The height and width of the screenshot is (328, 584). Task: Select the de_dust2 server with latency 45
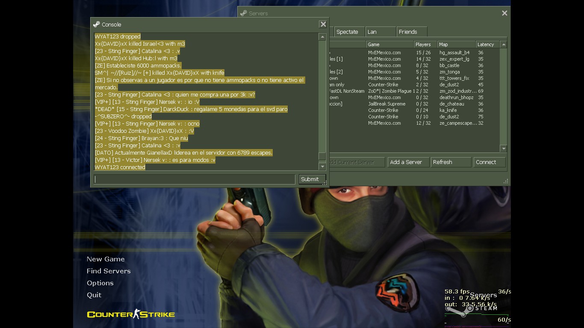(x=414, y=85)
